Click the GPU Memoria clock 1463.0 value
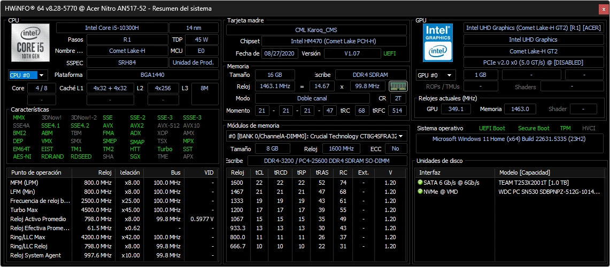 [520, 109]
